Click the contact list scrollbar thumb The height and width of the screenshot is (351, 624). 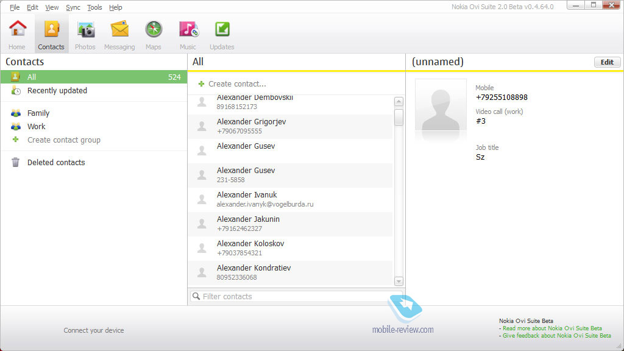point(399,117)
